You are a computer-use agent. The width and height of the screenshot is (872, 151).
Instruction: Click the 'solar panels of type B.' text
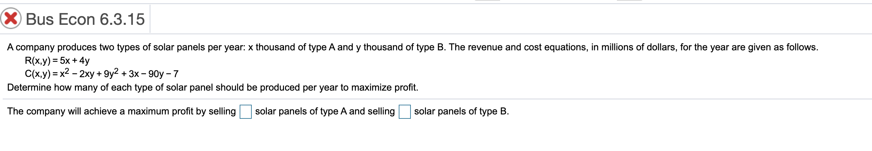(x=462, y=111)
